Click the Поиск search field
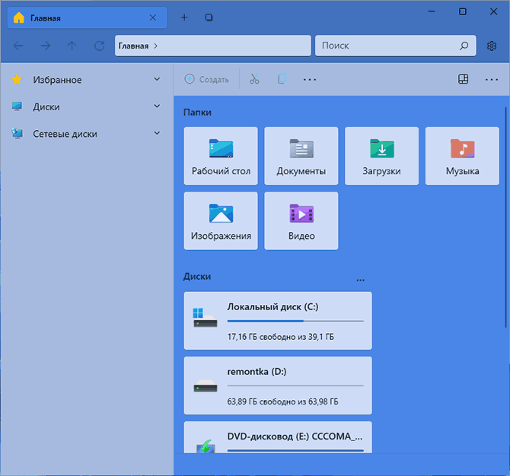The width and height of the screenshot is (510, 476). [395, 46]
